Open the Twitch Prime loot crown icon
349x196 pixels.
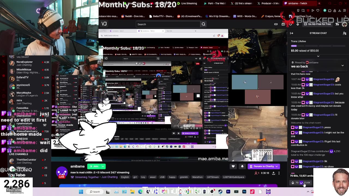[x=276, y=24]
